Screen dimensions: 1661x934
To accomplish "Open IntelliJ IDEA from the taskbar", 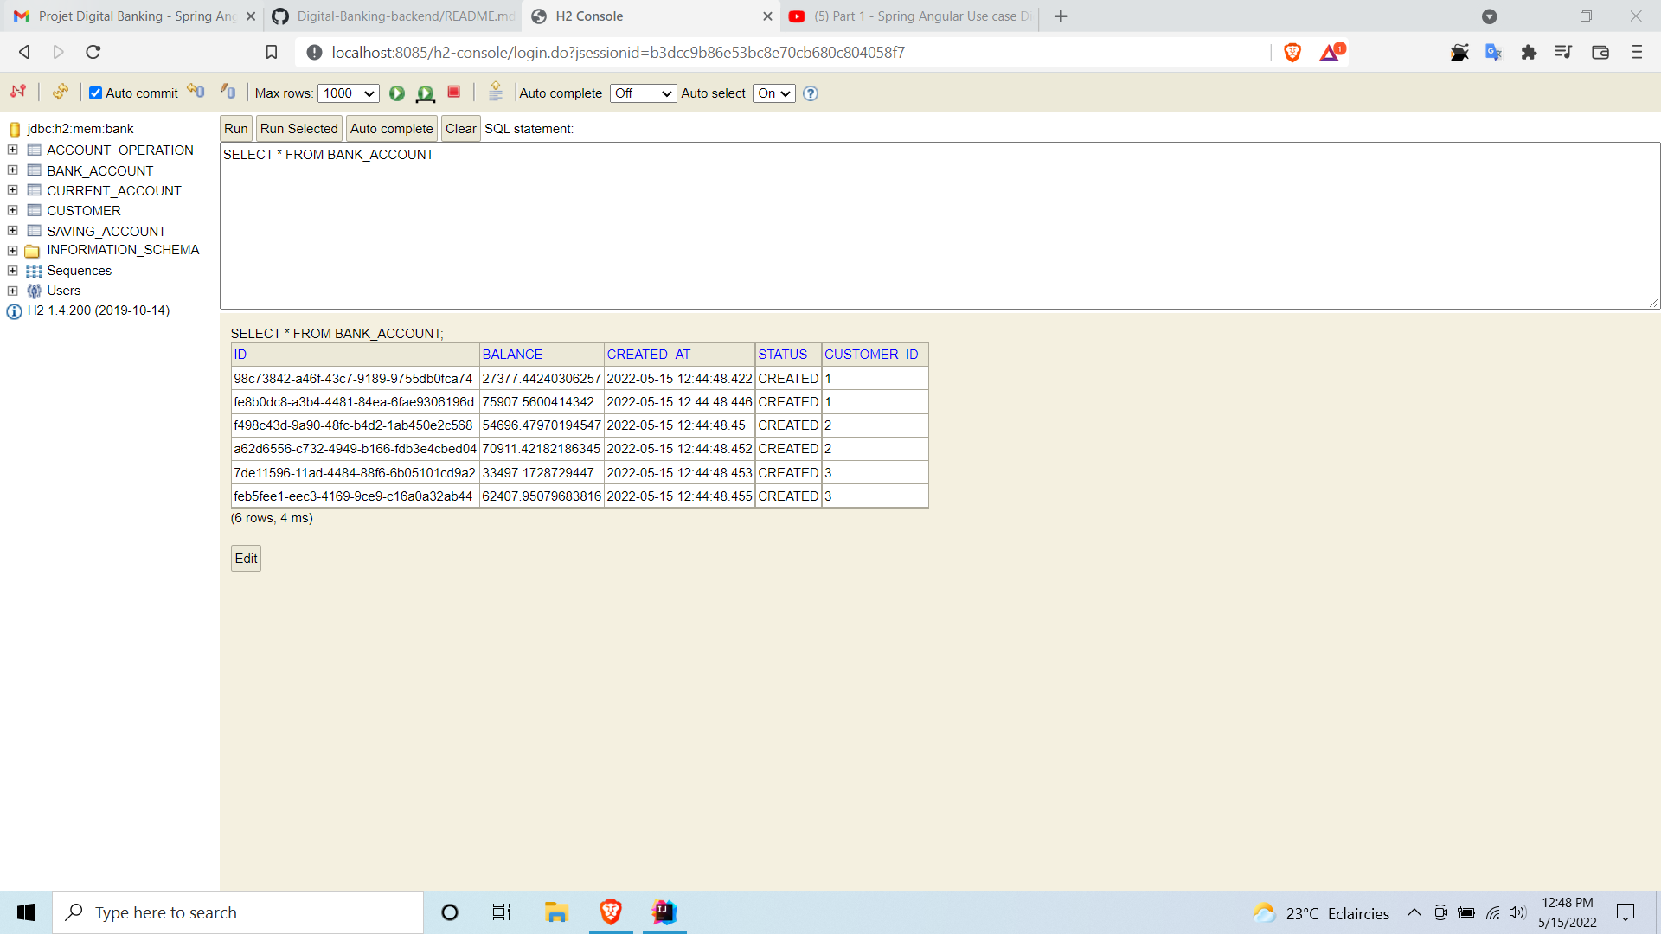I will [664, 912].
